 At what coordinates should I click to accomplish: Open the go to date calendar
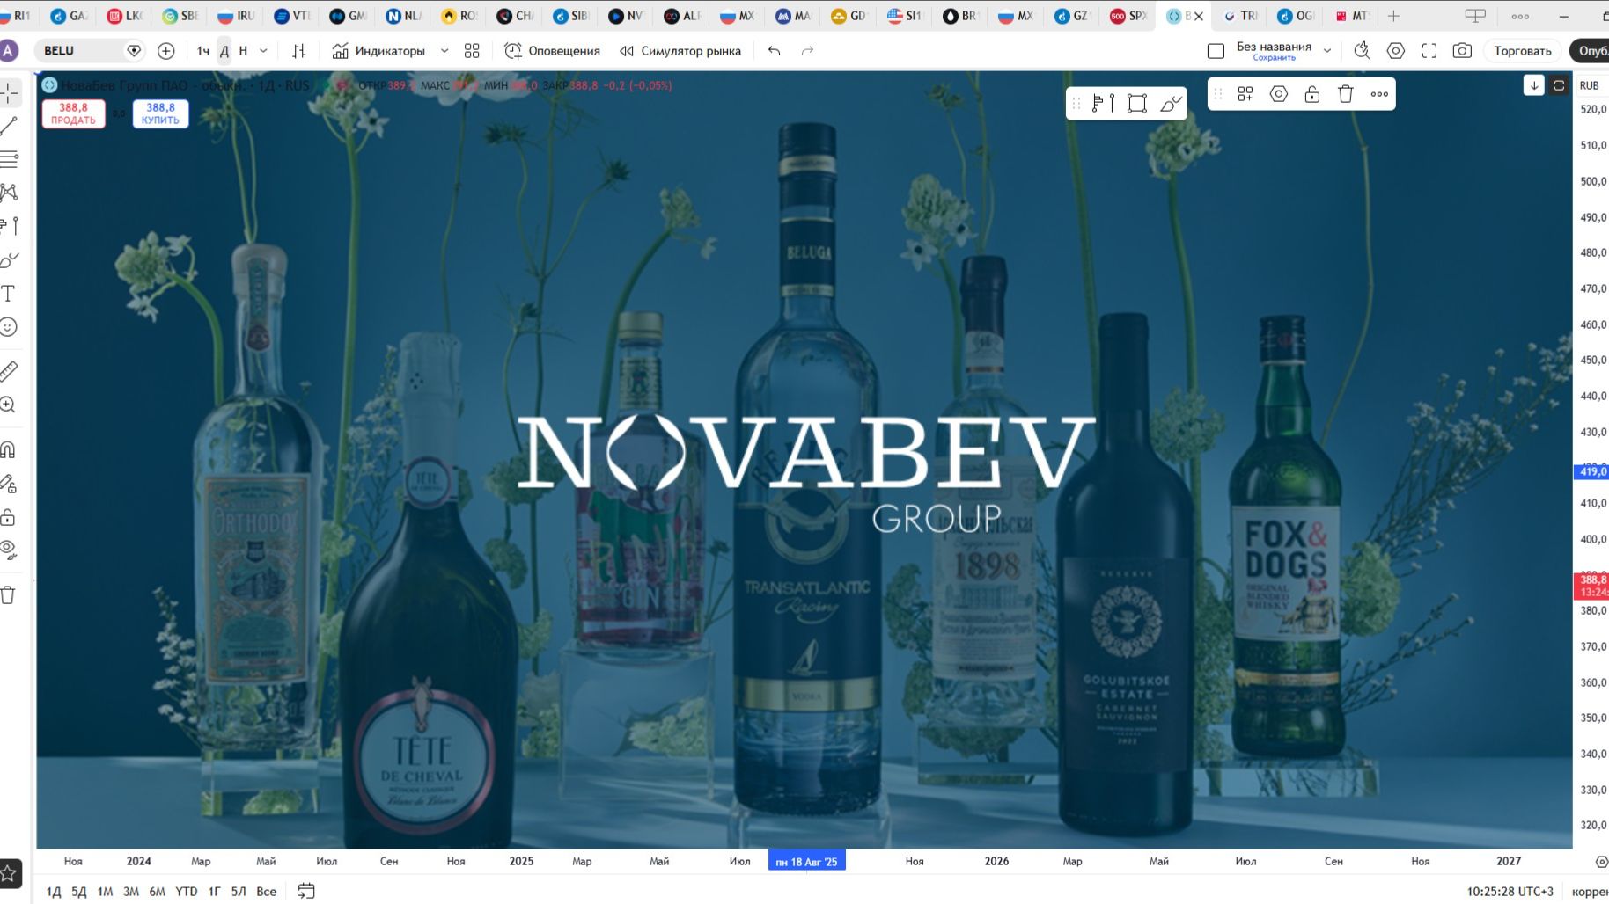306,892
